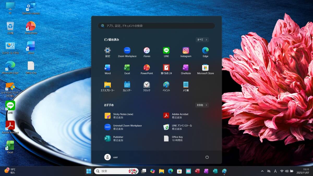
Task: Launch 筆ぐるめ 24 from pinned apps
Action: click(166, 70)
